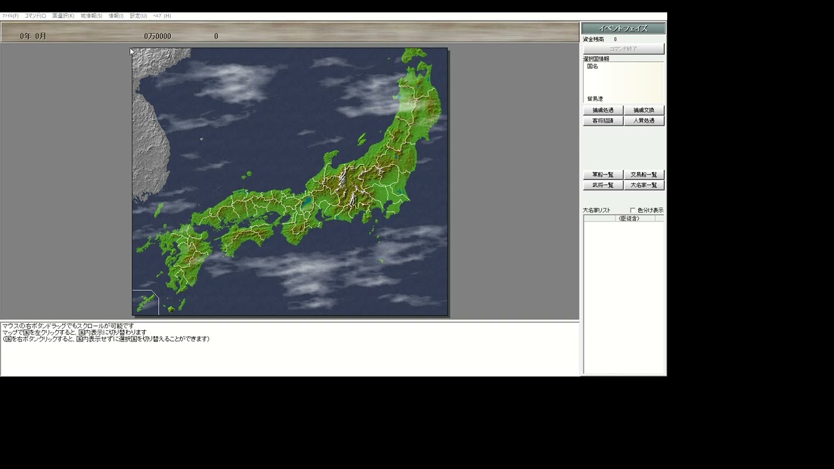Choose the 客将招請 button

(x=603, y=121)
